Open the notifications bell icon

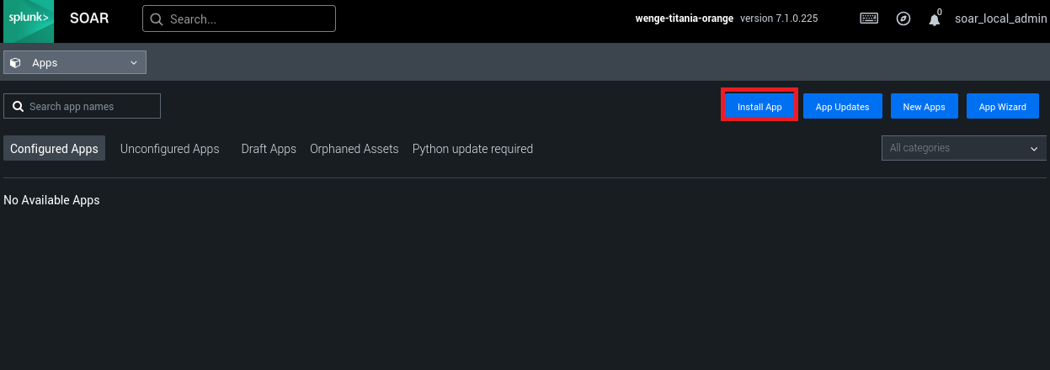pos(934,20)
